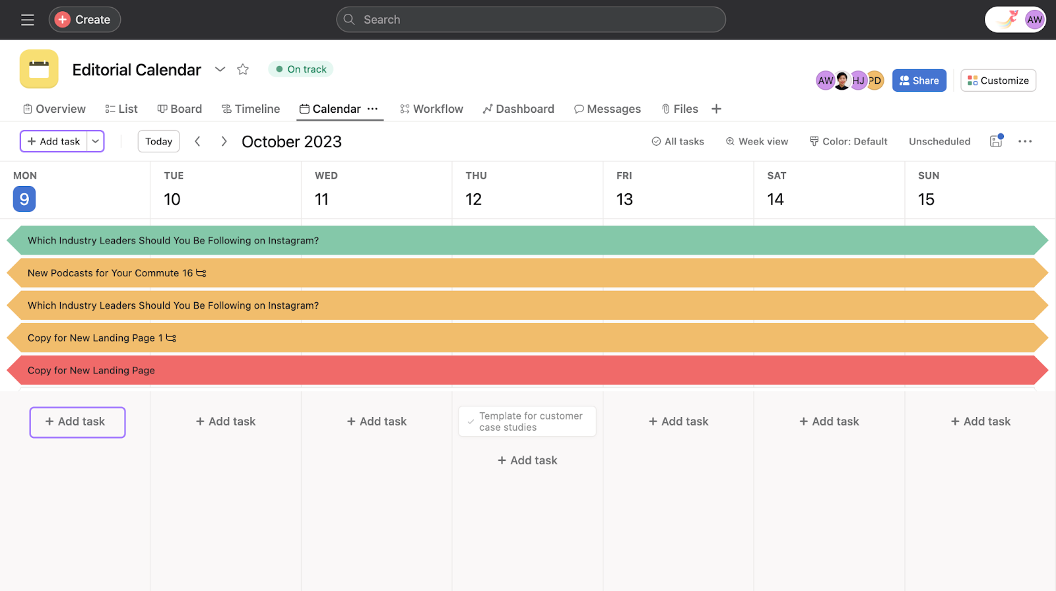Open the Week view selector
The height and width of the screenshot is (591, 1056).
click(757, 141)
